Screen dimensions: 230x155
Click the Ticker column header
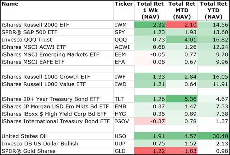click(123, 4)
